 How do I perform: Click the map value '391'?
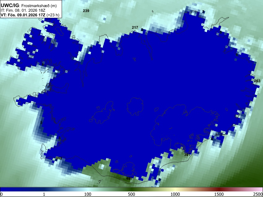coord(187,155)
